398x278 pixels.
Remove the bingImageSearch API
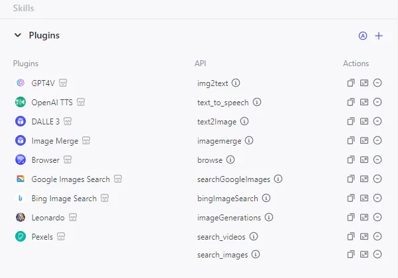coord(377,198)
